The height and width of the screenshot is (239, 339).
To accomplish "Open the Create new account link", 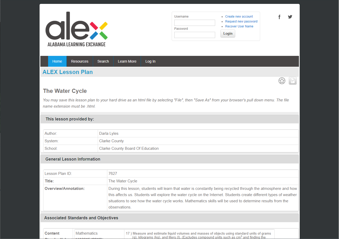I will pos(239,17).
